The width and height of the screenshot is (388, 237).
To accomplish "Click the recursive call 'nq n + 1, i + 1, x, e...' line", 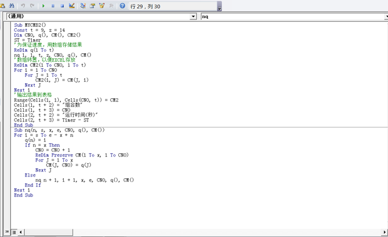I will (84, 180).
